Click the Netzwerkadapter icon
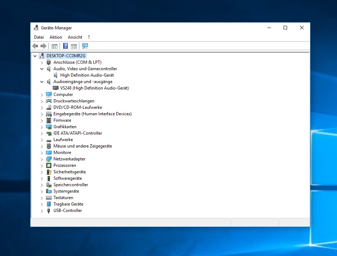This screenshot has height=256, width=337. click(x=49, y=159)
